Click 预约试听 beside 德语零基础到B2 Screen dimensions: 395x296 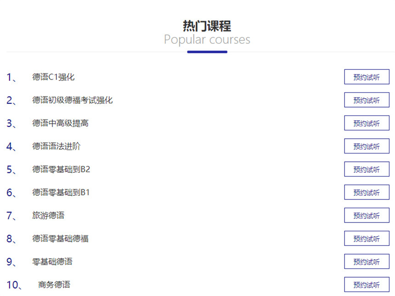(x=367, y=169)
